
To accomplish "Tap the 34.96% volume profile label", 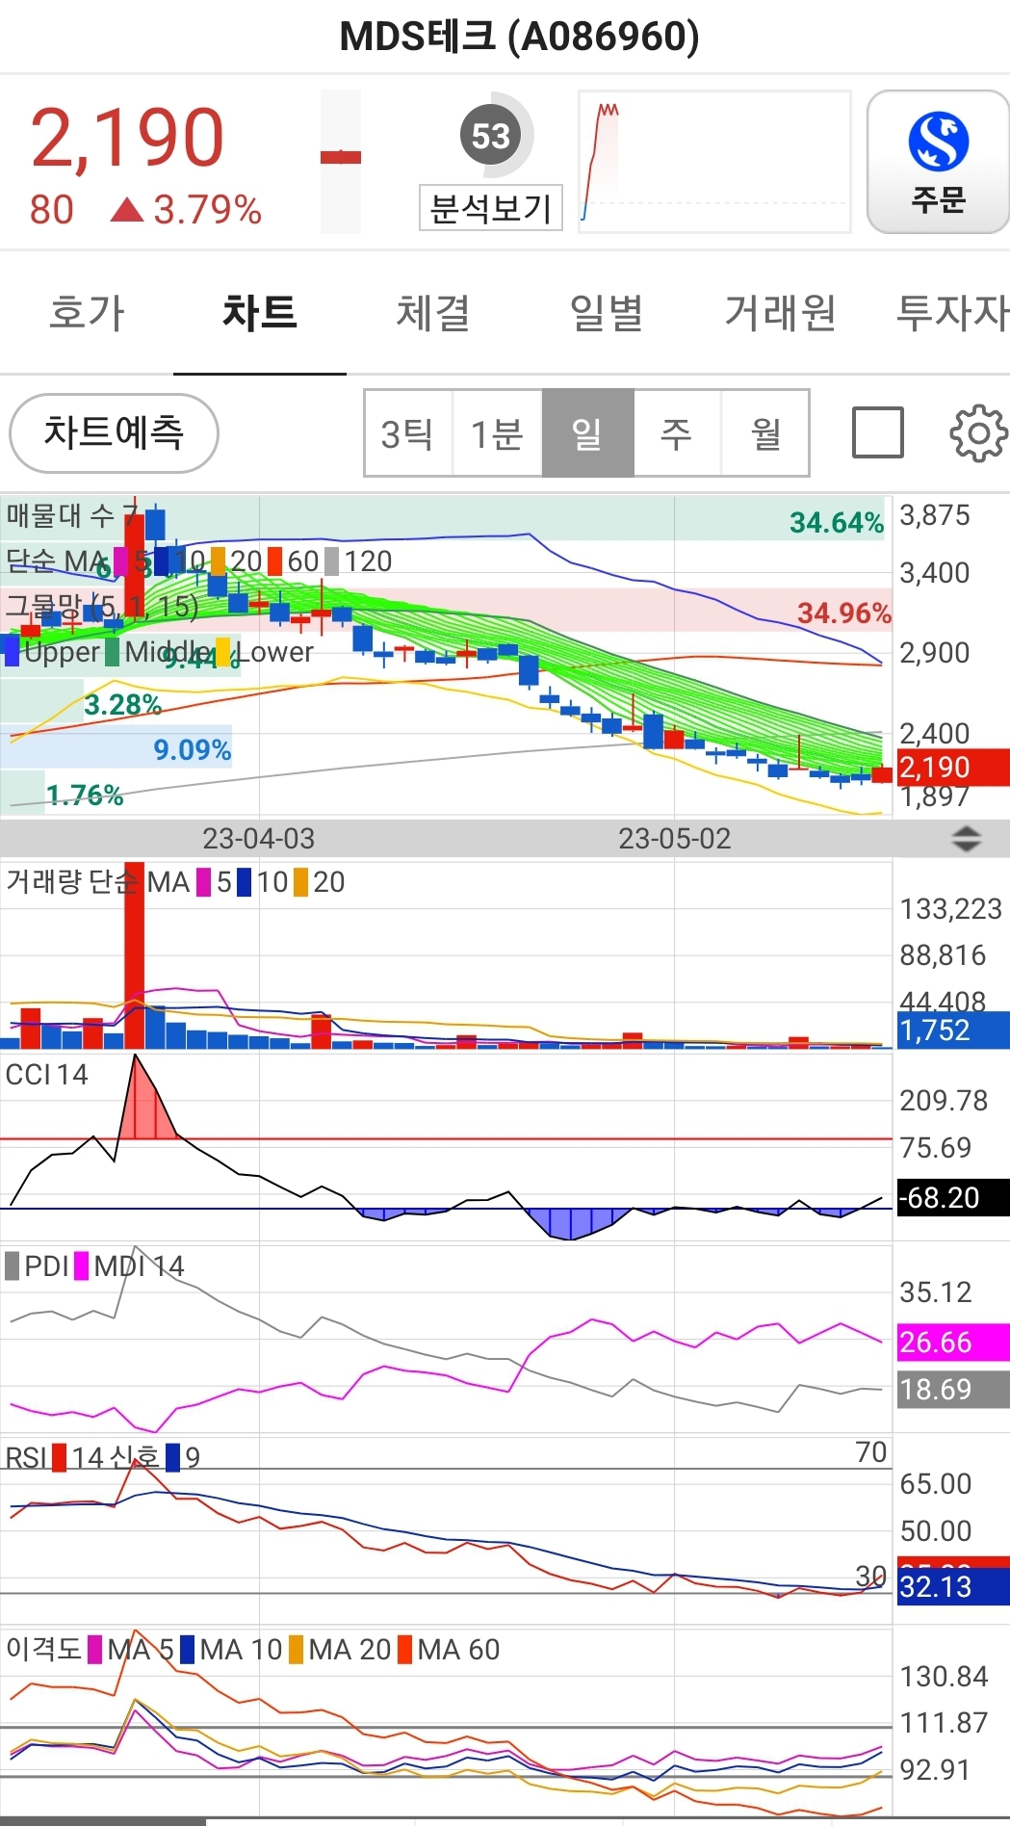I will (844, 613).
